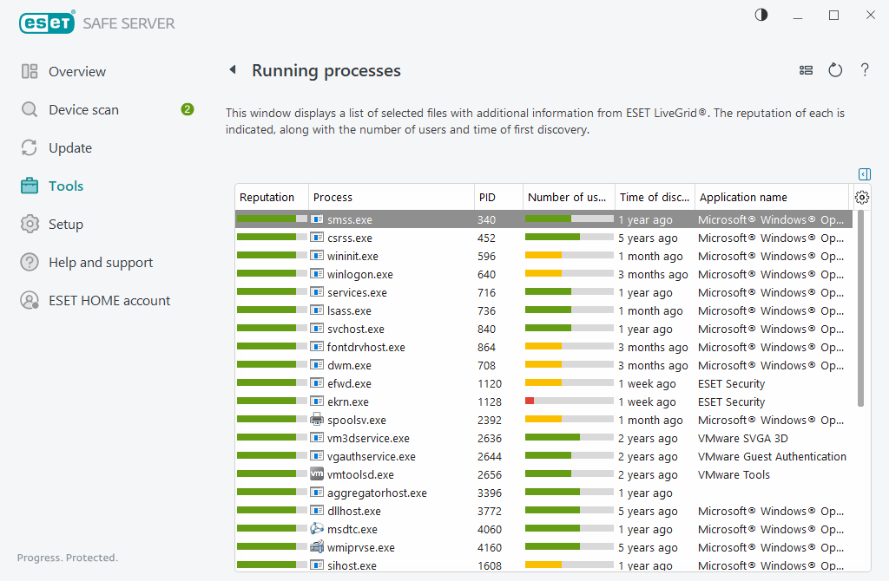Open help with the question mark icon
Image resolution: width=889 pixels, height=581 pixels.
click(865, 70)
